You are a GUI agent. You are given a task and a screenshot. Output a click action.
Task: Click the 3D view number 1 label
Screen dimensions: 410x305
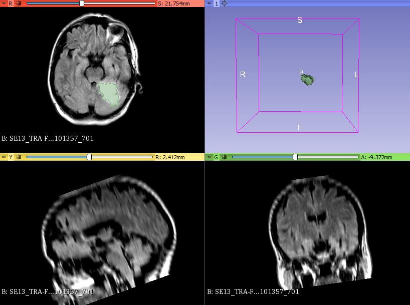click(217, 4)
